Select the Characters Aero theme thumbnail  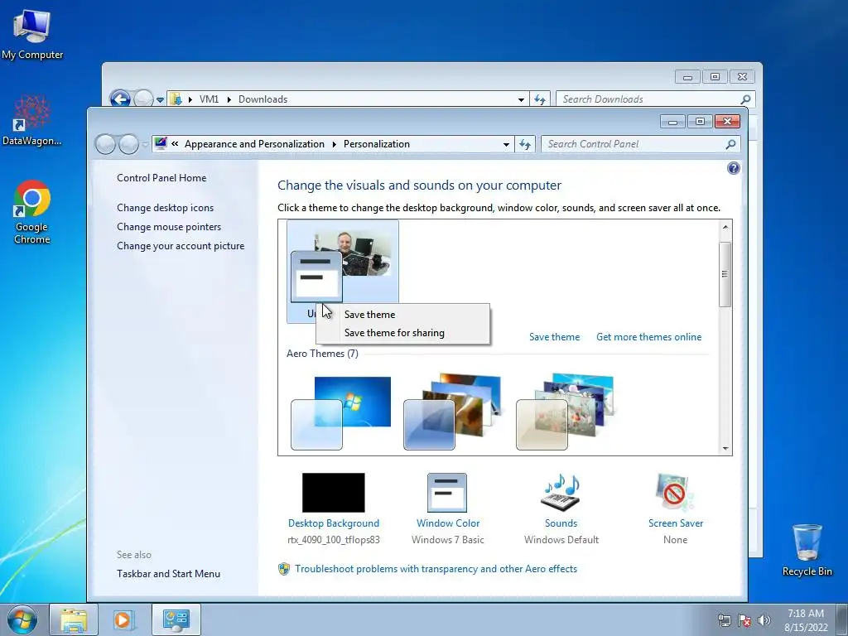click(565, 412)
